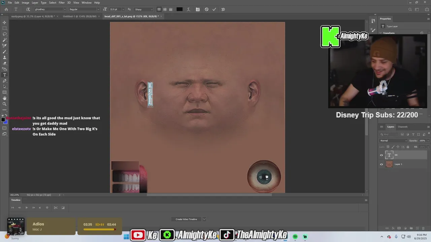
Task: Delete the selected layer with trash icon
Action: 423,228
